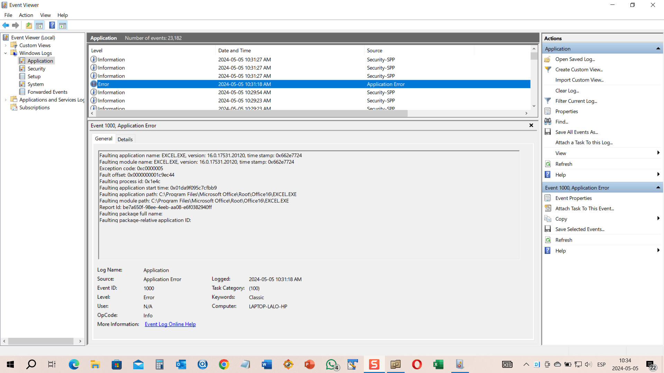Open the Event Log Online Help link
Viewport: 664px width, 373px height.
170,324
